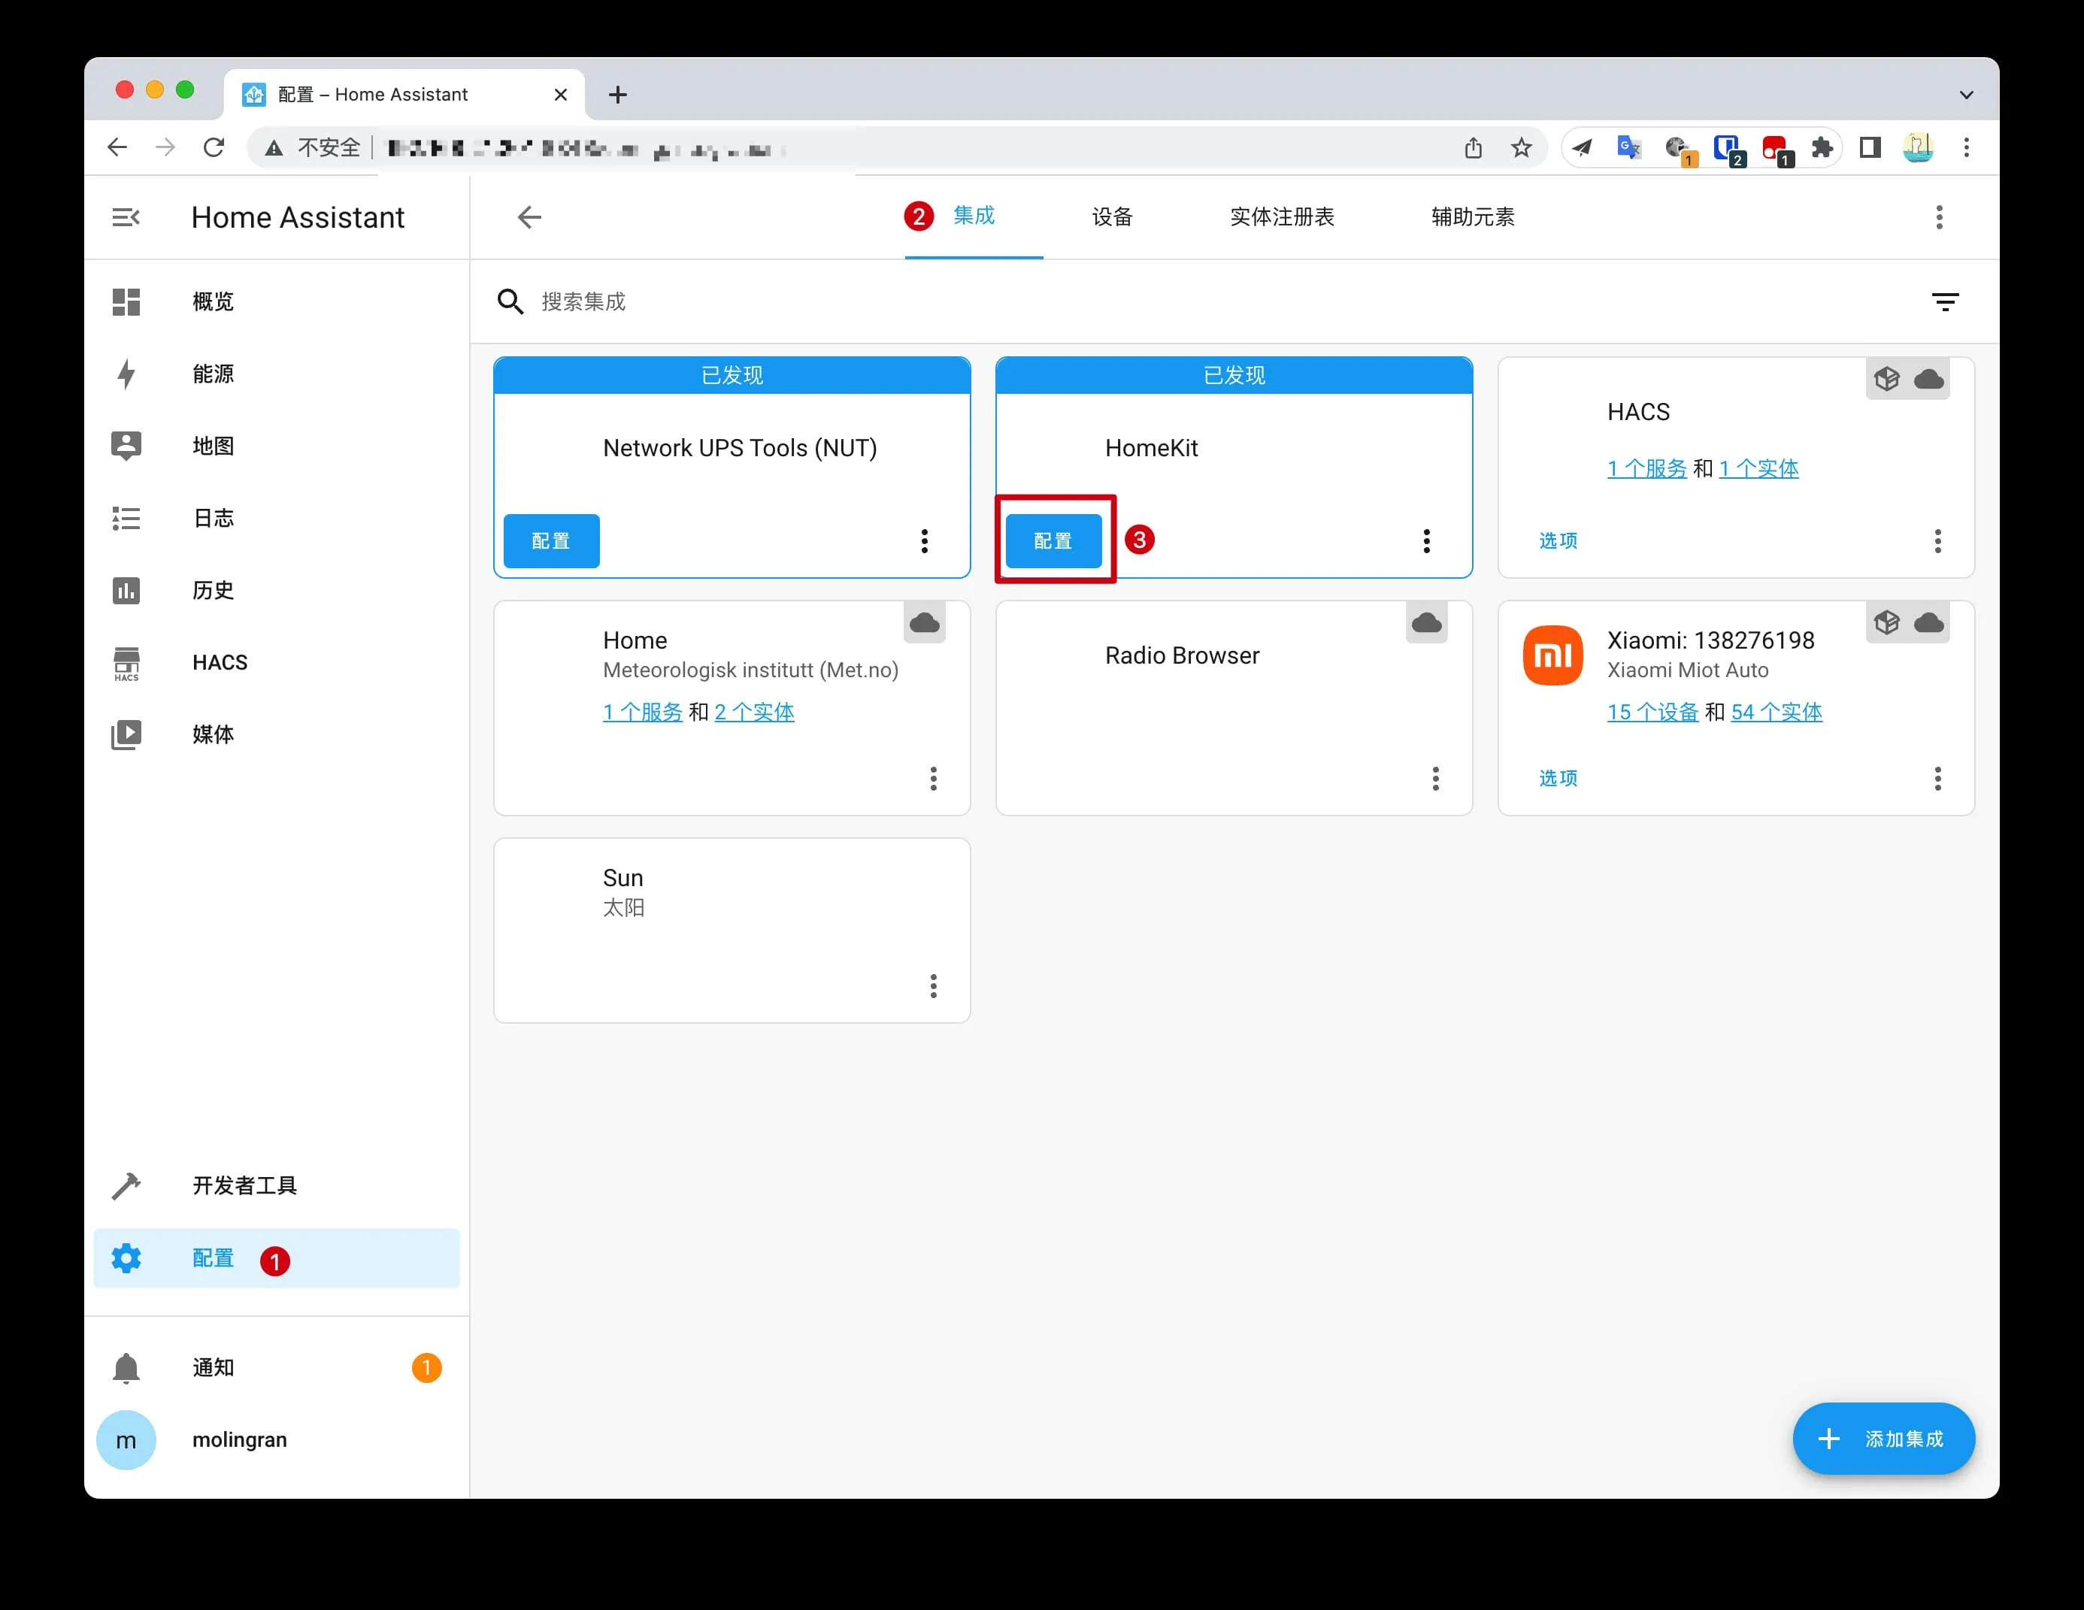
Task: Click the 添加集成 add integration button
Action: [x=1883, y=1439]
